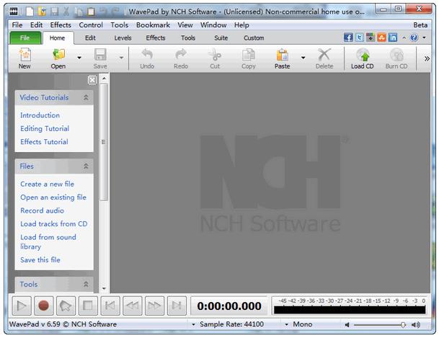Viewport: 439px width, 338px height.
Task: Click the scrub play button beside Record
Action: point(66,306)
